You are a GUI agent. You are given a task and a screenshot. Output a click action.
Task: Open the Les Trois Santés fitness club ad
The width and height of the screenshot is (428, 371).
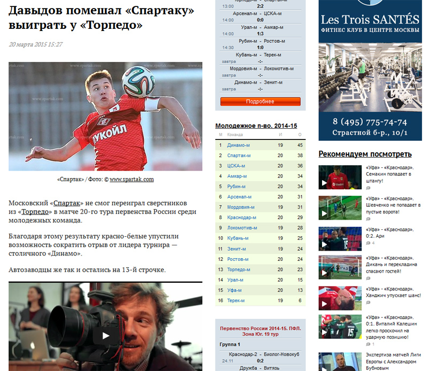tap(370, 70)
